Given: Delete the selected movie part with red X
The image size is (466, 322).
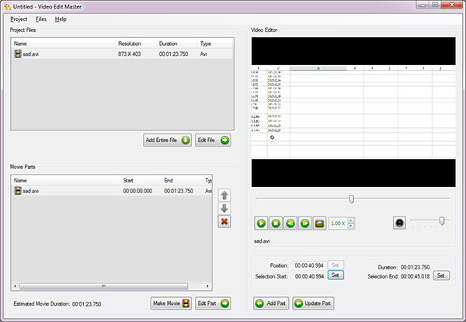Looking at the screenshot, I should [224, 221].
